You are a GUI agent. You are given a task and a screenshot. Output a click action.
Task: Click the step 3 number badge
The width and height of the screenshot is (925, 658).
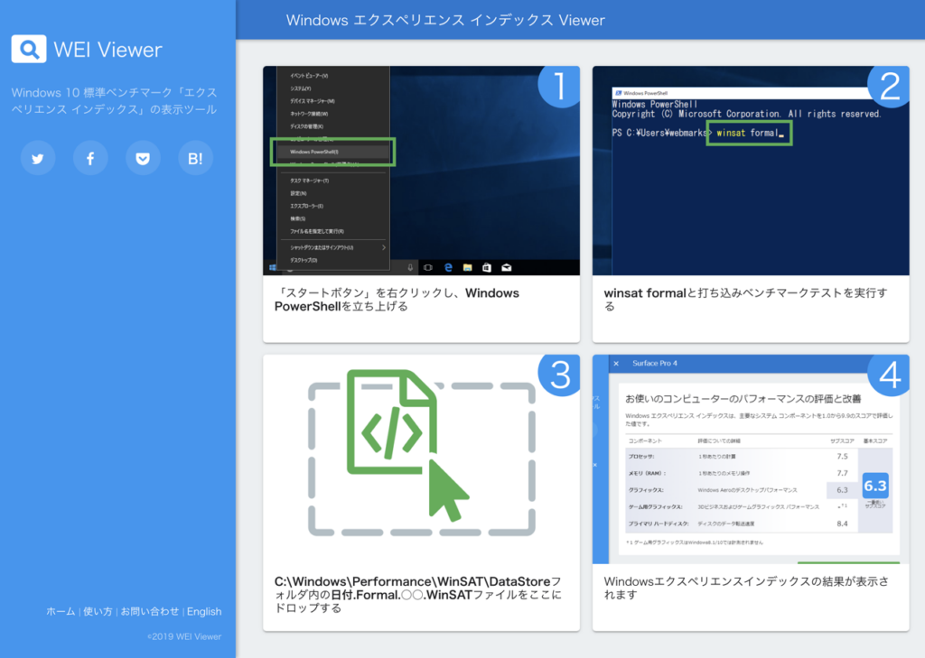tap(558, 375)
